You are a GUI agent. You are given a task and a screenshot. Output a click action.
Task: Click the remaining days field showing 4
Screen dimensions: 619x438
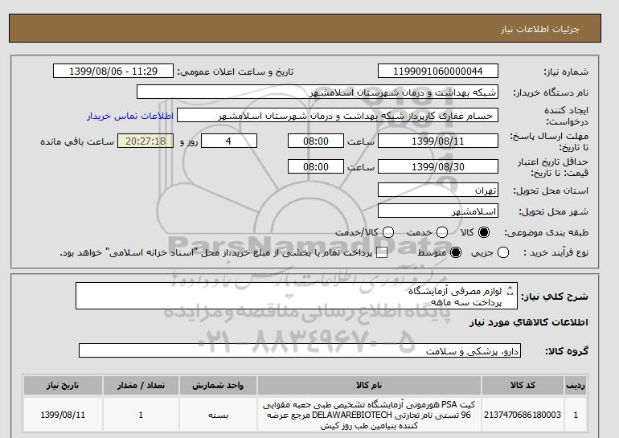tap(229, 141)
